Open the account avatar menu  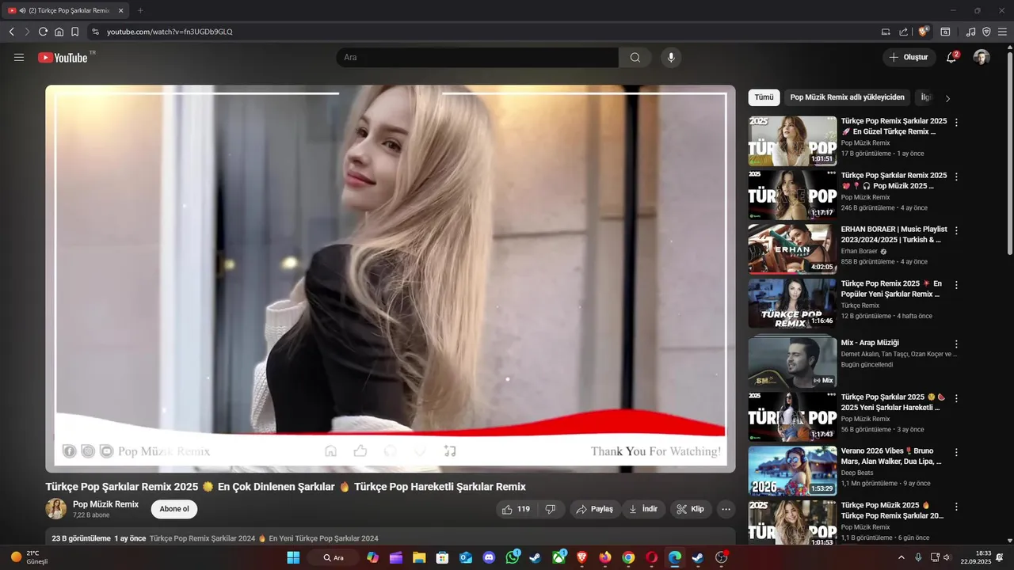tap(982, 57)
